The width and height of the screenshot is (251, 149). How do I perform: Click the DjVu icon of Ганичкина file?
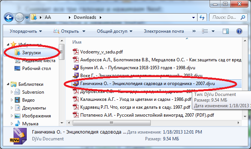[x=75, y=83]
